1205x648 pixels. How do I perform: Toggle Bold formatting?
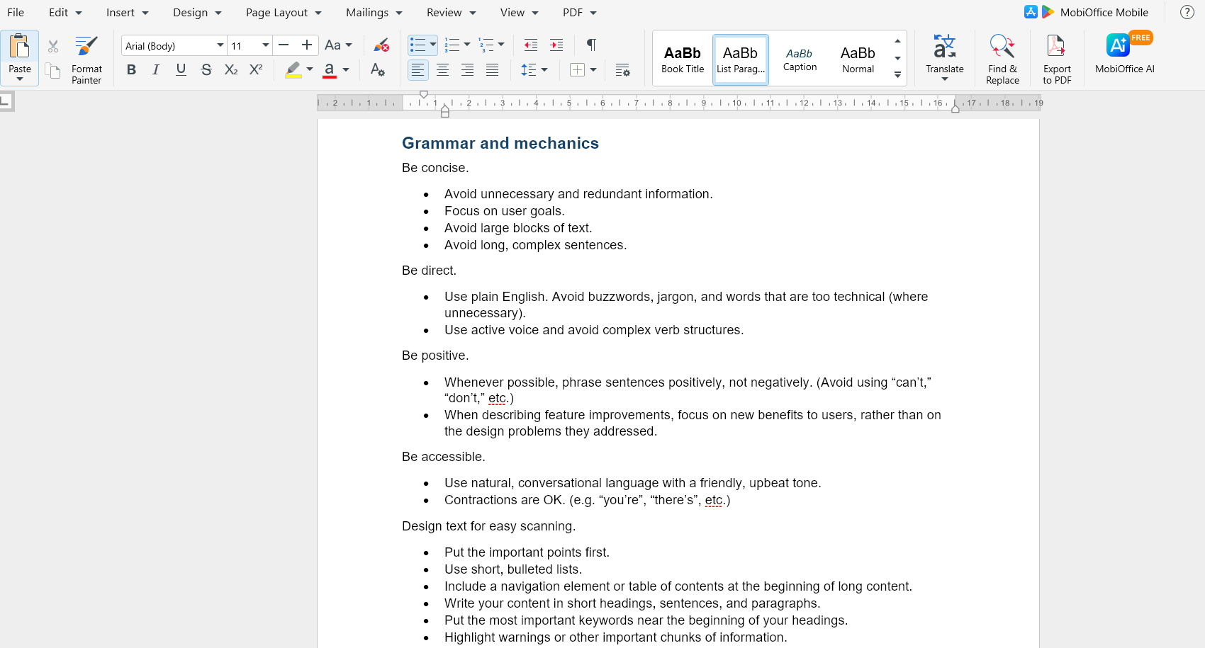[131, 69]
